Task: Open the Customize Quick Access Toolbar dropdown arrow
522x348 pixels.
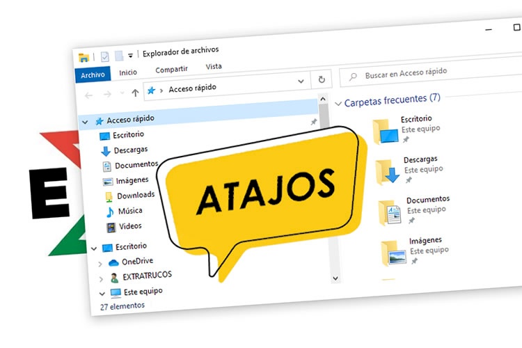Action: pyautogui.click(x=130, y=56)
